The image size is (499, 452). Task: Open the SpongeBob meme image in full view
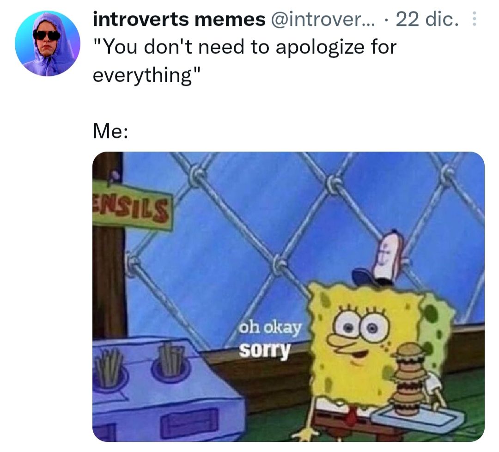coord(288,297)
